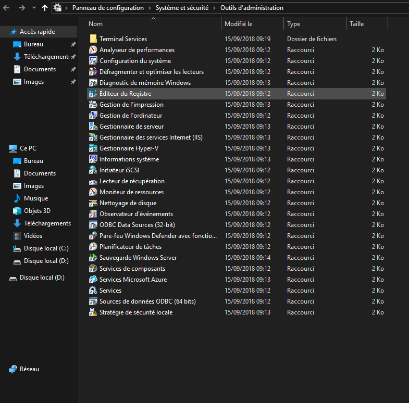Screen dimensions: 409x403
Task: Click the Gestionnaire Hyper-V icon
Action: (93, 148)
